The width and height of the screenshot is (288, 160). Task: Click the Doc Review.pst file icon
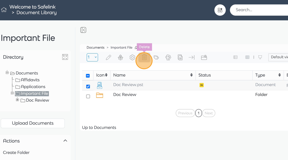click(100, 86)
